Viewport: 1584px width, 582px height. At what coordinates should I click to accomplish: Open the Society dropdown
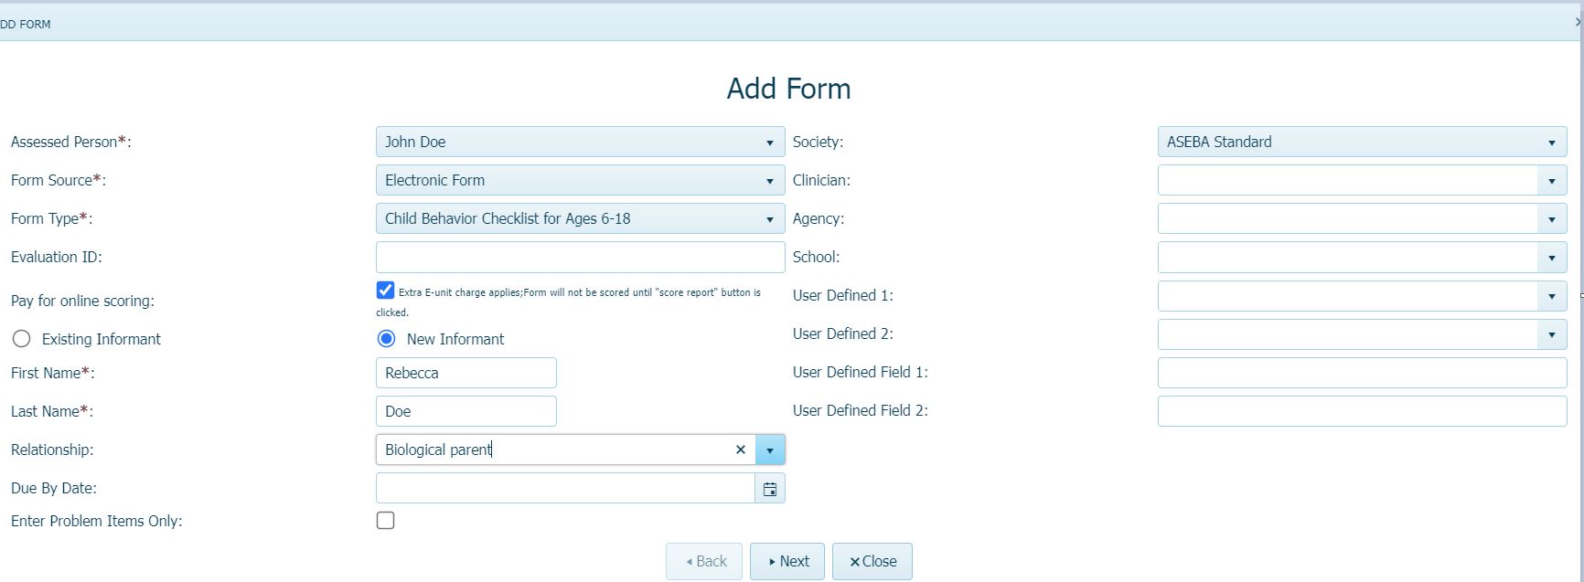pos(1551,143)
